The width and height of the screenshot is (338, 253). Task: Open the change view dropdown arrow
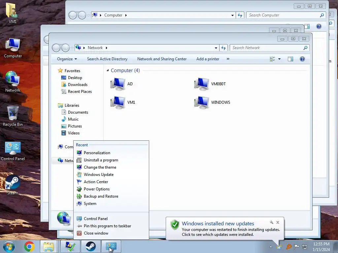(279, 59)
